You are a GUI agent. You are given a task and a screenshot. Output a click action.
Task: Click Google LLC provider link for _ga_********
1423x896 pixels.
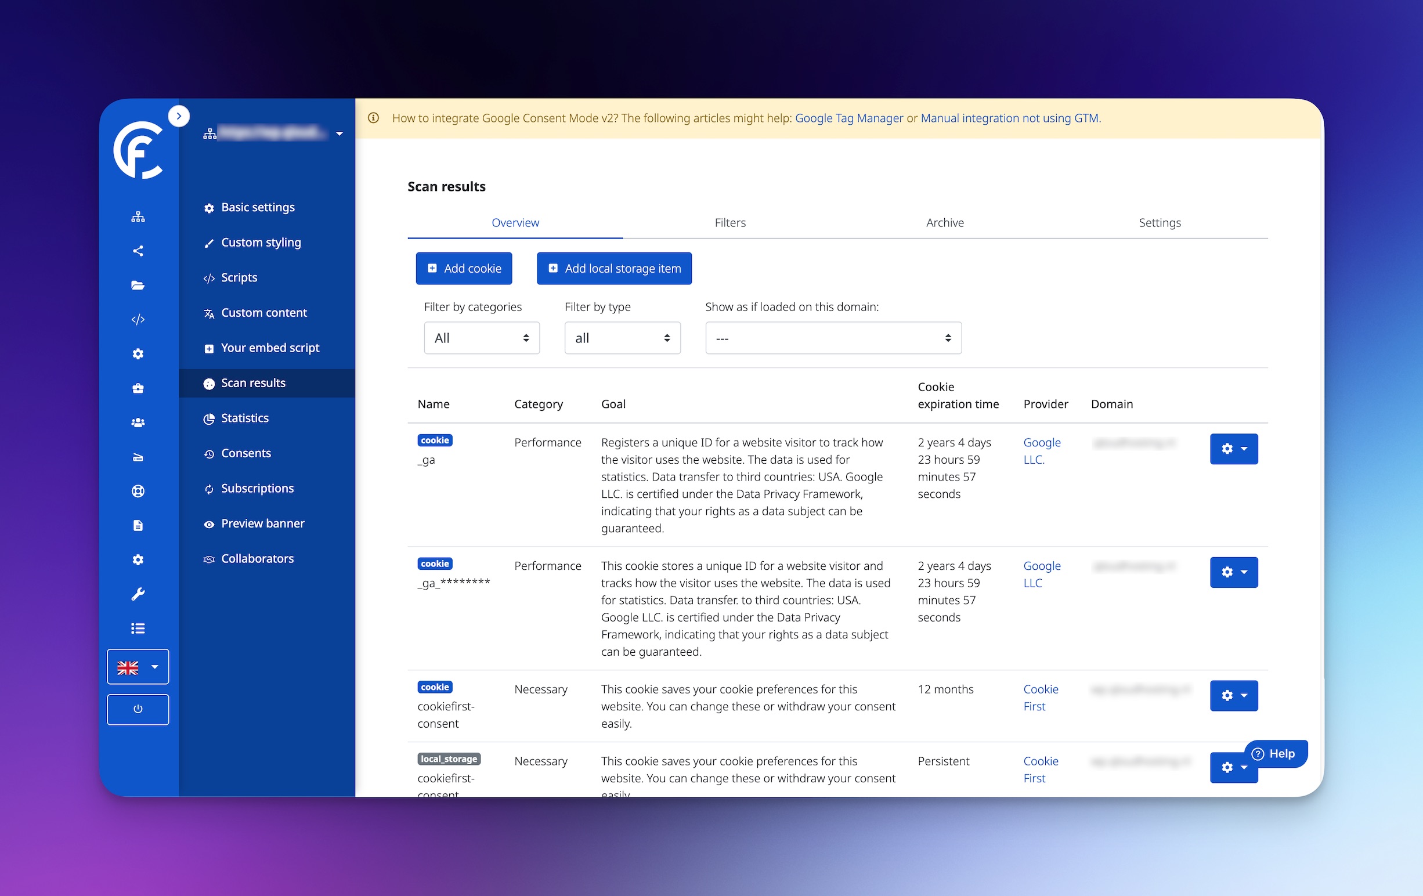1042,575
